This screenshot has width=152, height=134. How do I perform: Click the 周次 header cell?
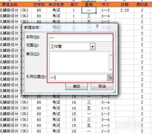(74, 5)
